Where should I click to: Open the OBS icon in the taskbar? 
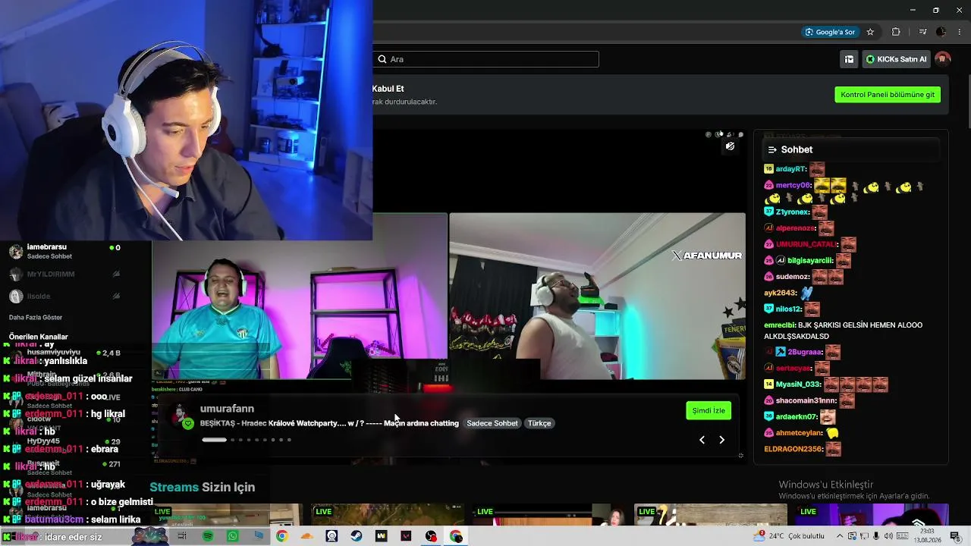tap(431, 536)
